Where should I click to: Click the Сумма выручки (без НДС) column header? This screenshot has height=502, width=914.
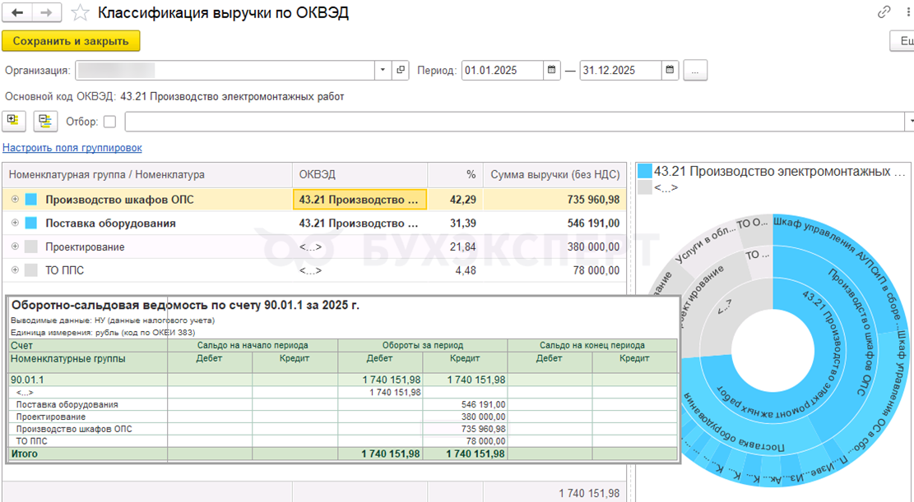coord(554,175)
